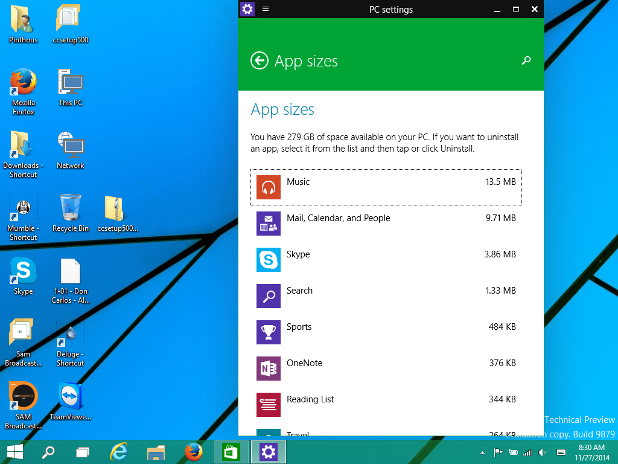Open Task View on the taskbar
The width and height of the screenshot is (618, 464).
click(82, 452)
